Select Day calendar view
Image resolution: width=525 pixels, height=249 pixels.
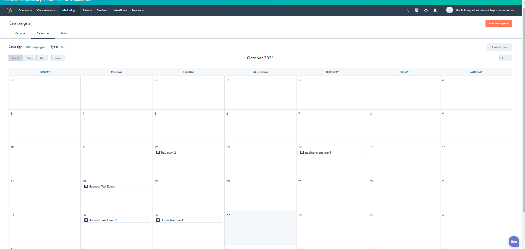click(42, 58)
